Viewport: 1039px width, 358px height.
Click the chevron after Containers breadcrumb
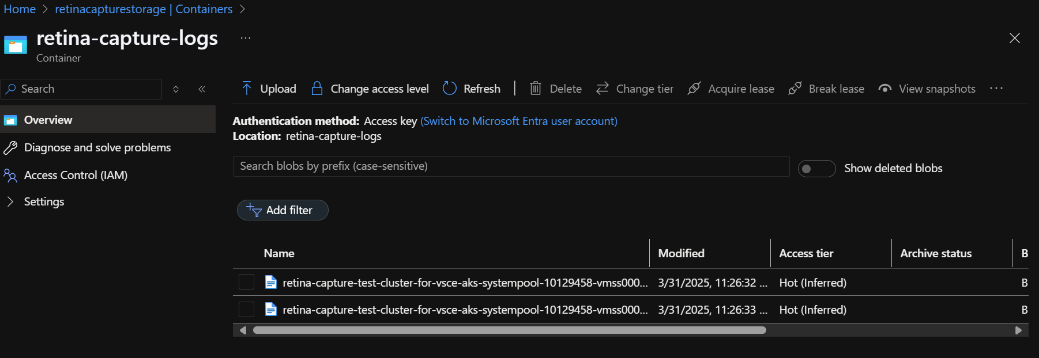pos(242,9)
